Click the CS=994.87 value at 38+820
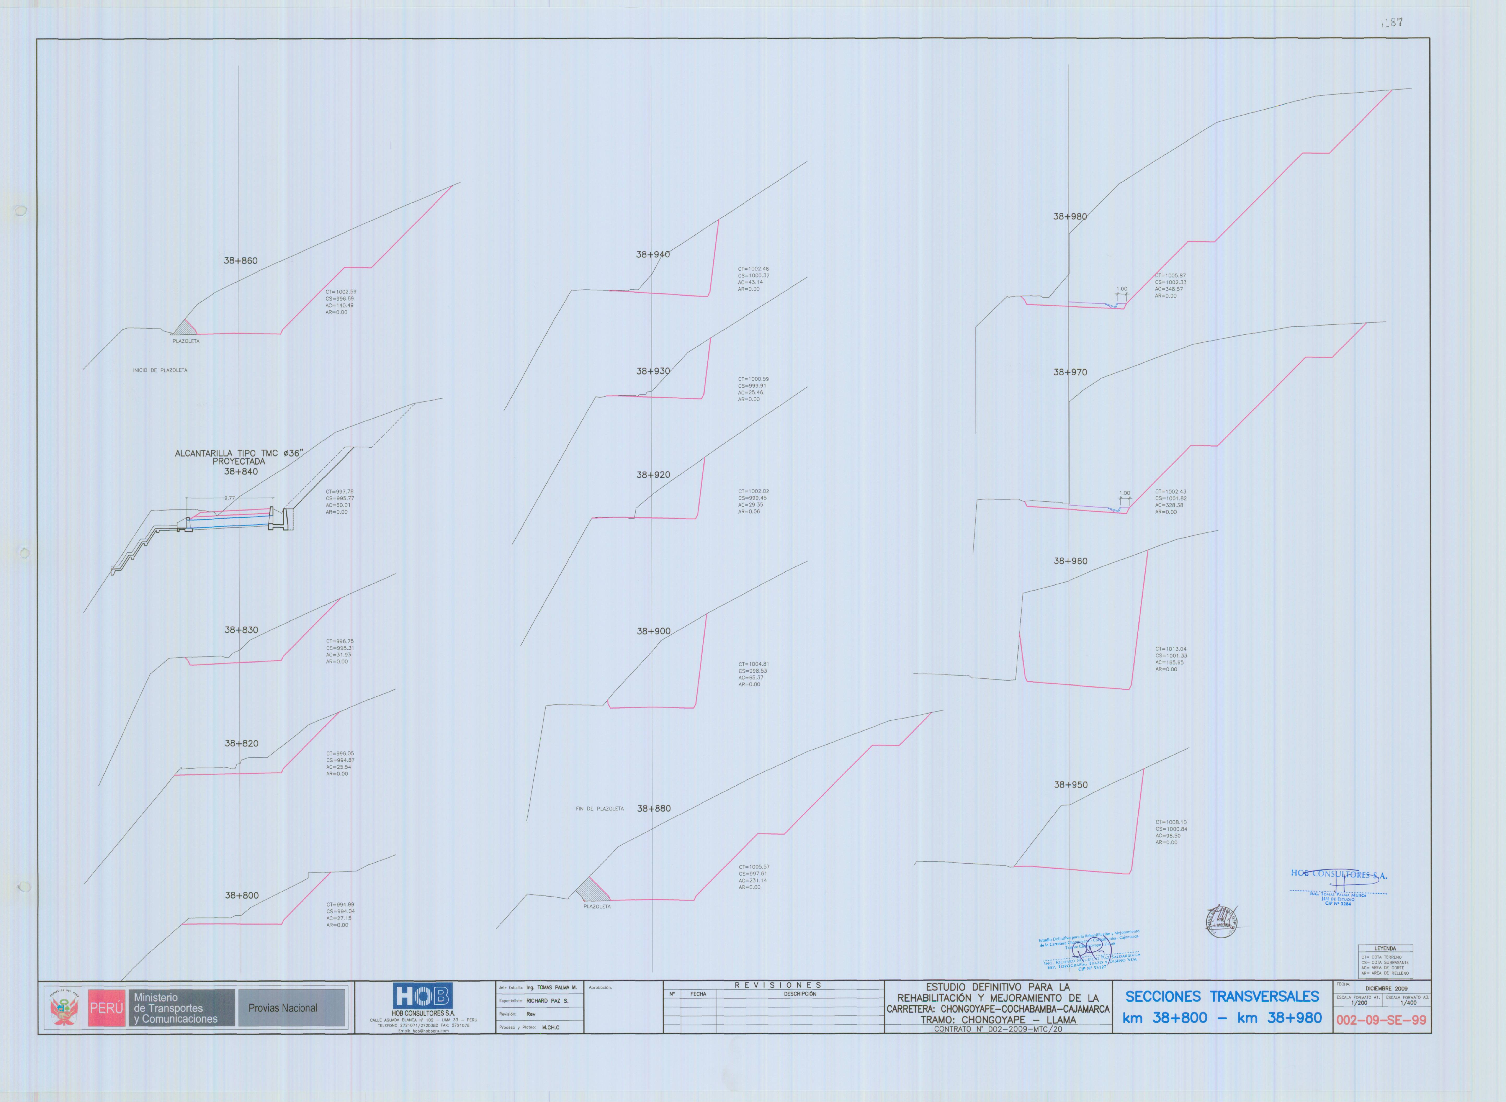This screenshot has width=1506, height=1102. [340, 760]
